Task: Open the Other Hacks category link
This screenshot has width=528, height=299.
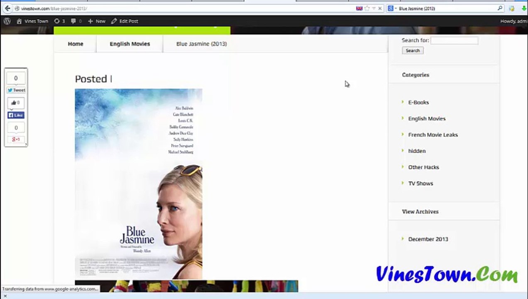Action: [x=423, y=167]
